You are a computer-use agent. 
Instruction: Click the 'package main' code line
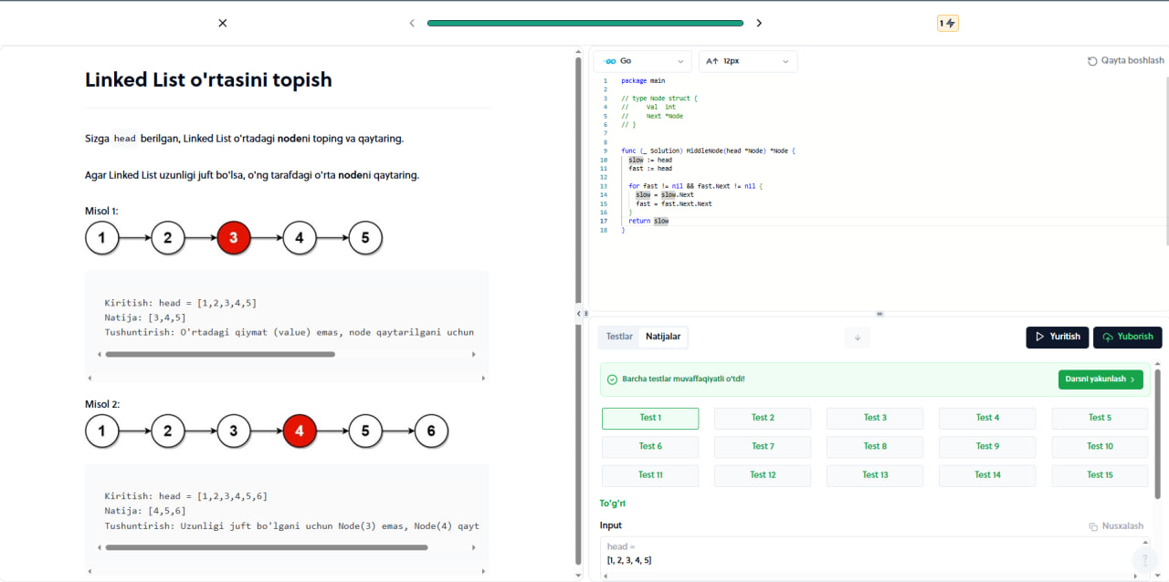[x=643, y=81]
